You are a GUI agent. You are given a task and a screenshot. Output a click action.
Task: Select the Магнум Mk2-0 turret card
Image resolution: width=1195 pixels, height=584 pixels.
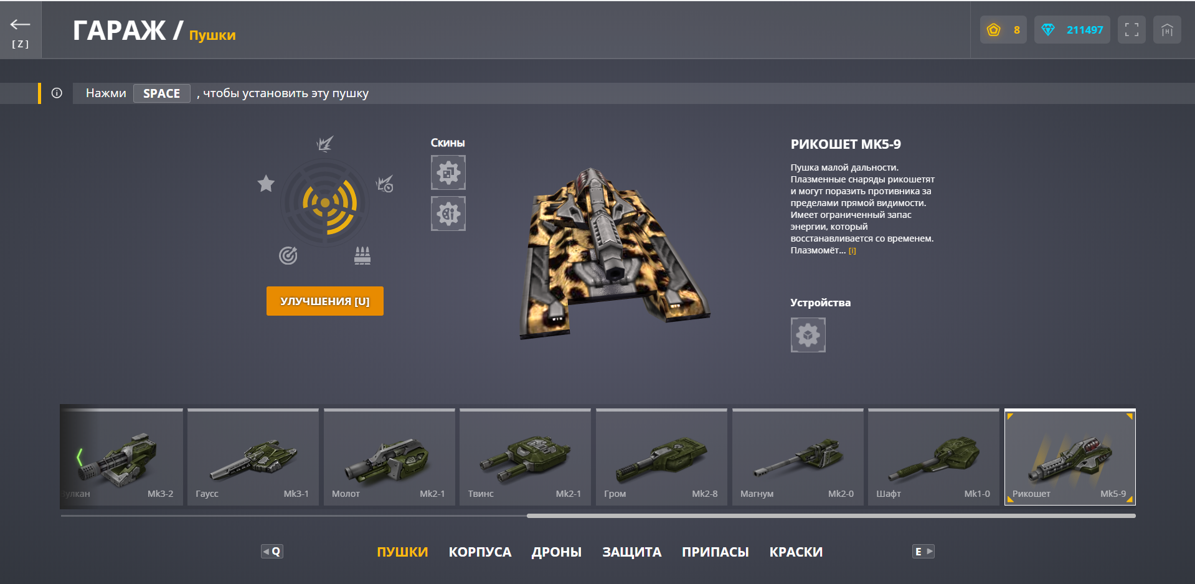798,457
